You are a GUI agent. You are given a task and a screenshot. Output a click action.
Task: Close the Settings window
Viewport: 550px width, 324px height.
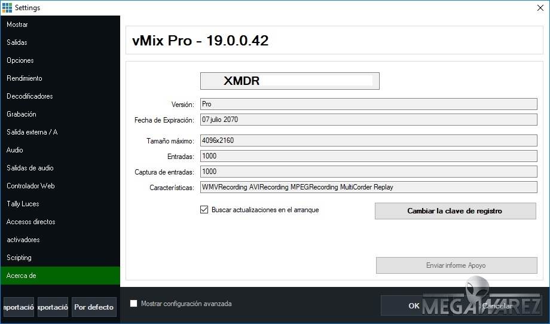540,8
